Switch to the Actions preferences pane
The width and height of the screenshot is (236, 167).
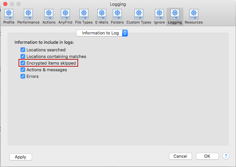pos(49,17)
